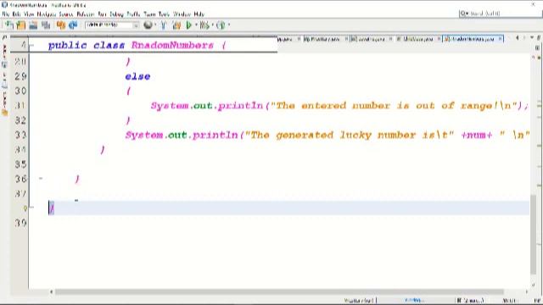Collapse the fold marker at line 36

(x=41, y=179)
